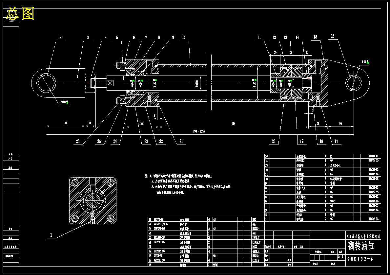The image size is (390, 275).
Task: Click callout number 9 above the drawing
Action: (173, 38)
